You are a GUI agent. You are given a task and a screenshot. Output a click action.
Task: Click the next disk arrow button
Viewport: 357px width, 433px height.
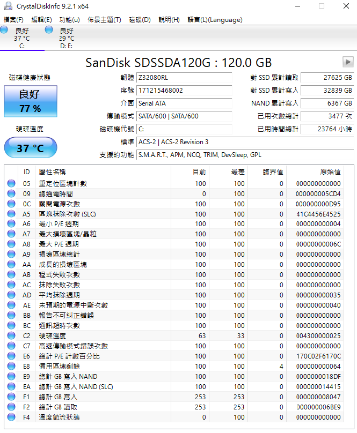coord(348,62)
